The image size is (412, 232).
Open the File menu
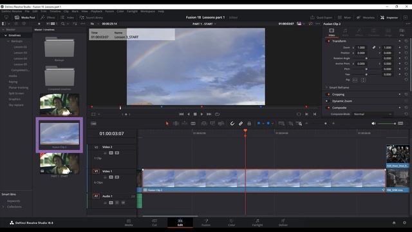[x=27, y=12]
